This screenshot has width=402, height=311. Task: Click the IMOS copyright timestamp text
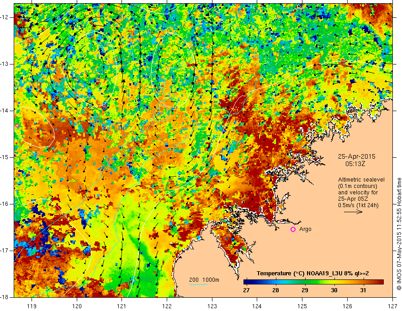pos(399,234)
